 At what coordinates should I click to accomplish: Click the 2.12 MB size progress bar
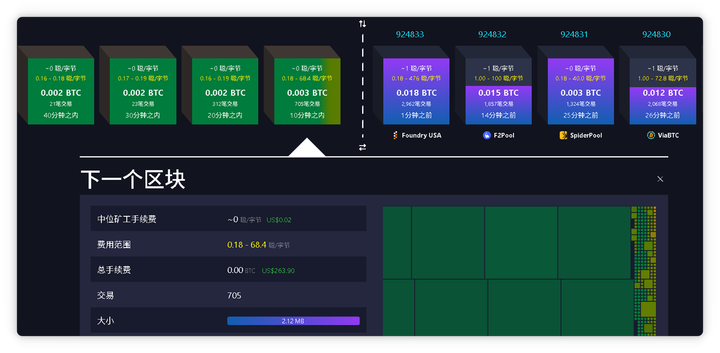point(294,321)
